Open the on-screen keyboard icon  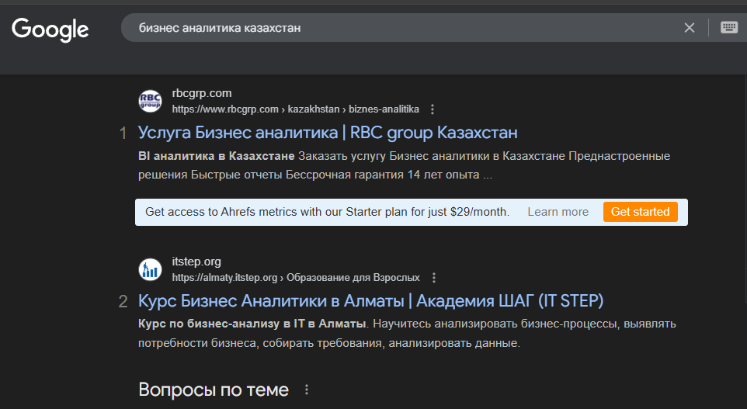tap(729, 28)
